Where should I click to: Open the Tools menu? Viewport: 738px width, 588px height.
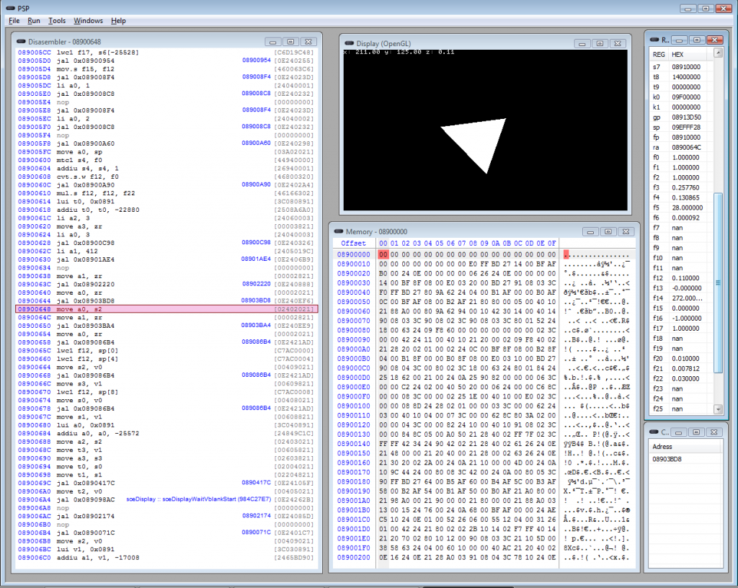tap(57, 21)
